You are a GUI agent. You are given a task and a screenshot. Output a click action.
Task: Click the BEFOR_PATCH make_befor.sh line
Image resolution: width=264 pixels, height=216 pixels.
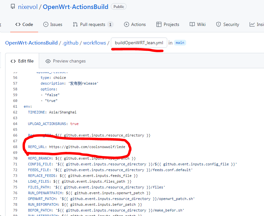pyautogui.click(x=106, y=210)
